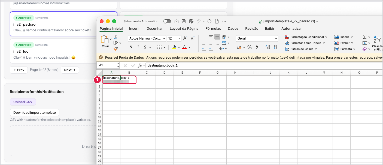Open the more options ellipsis in title bar
383x165 pixels.
[x=224, y=21]
